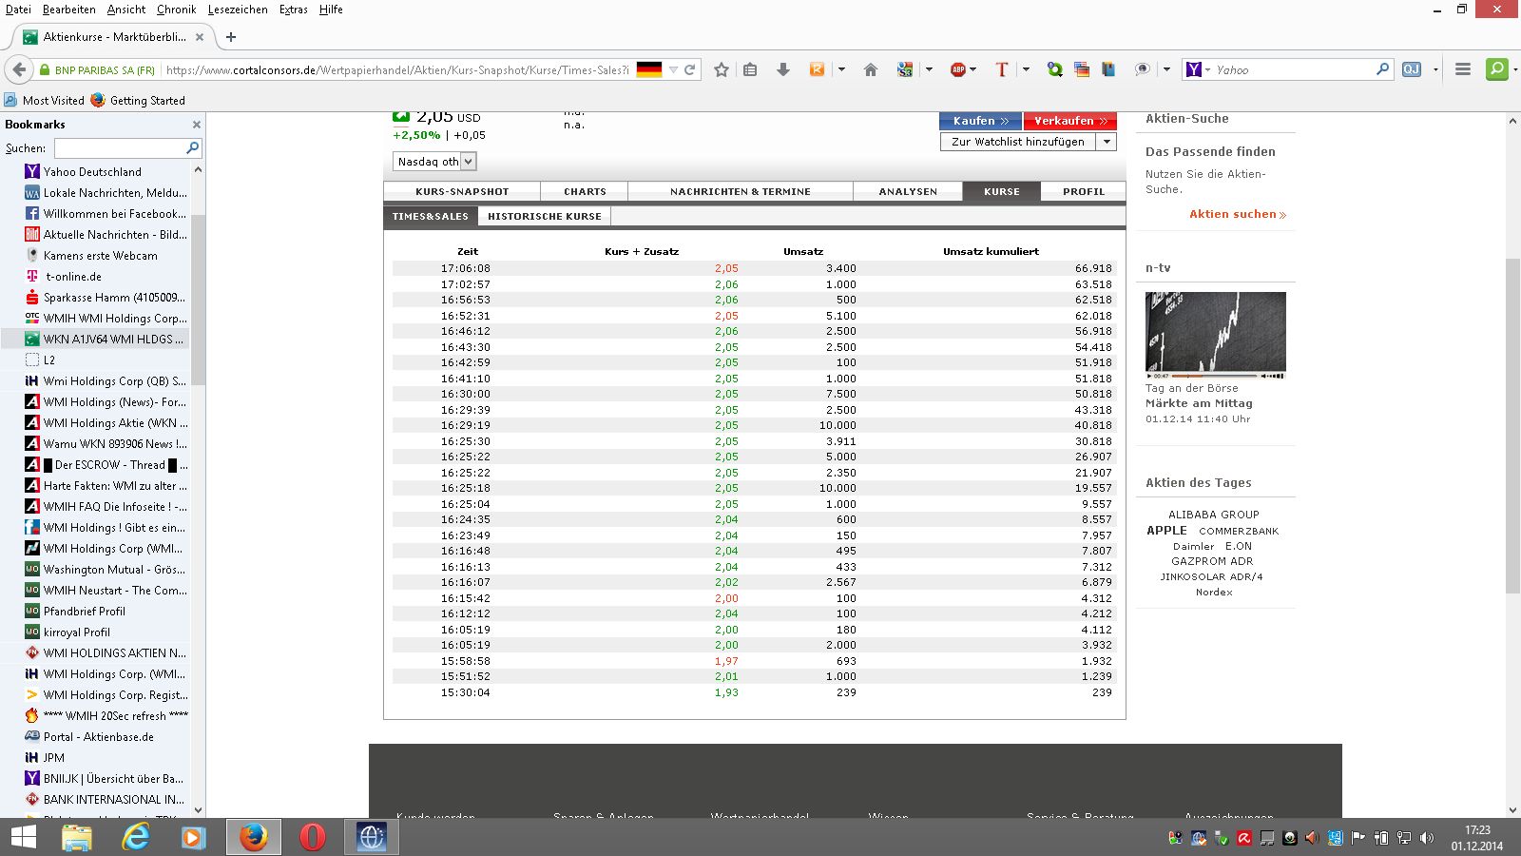
Task: Click Getting Started bookmark toolbar item
Action: 138,100
